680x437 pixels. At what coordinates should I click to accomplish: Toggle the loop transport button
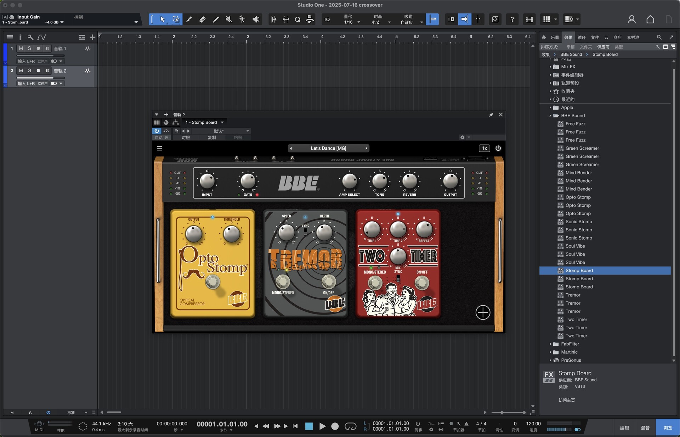pos(350,426)
